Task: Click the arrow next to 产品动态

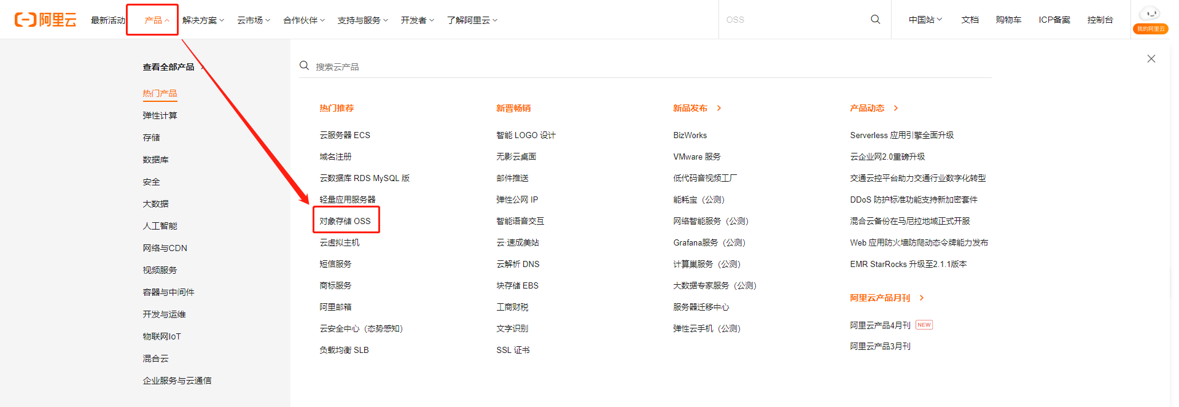Action: click(896, 108)
